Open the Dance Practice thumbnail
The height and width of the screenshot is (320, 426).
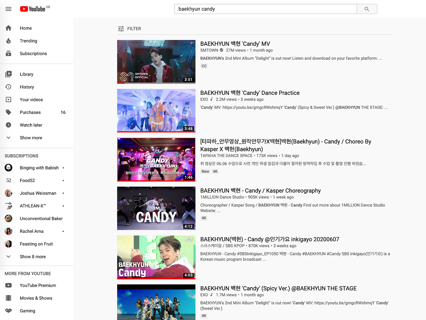156,111
